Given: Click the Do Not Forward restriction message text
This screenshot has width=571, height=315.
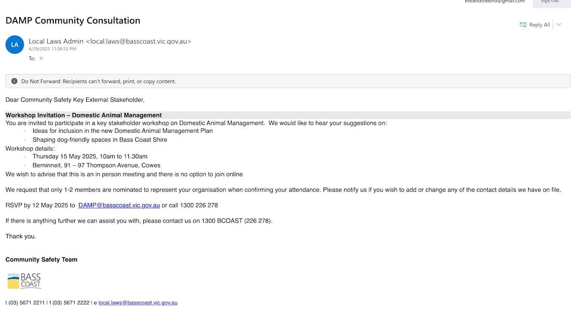Looking at the screenshot, I should [x=98, y=81].
